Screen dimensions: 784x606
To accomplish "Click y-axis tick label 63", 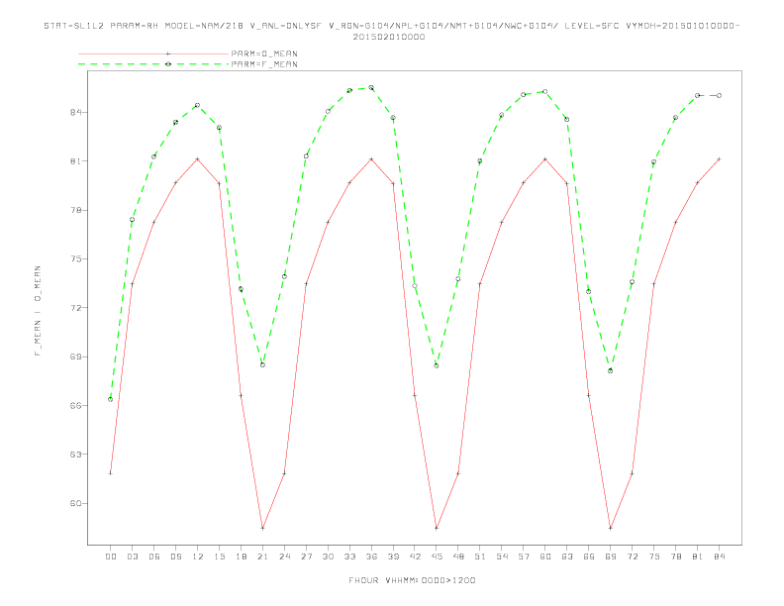I will coord(75,454).
